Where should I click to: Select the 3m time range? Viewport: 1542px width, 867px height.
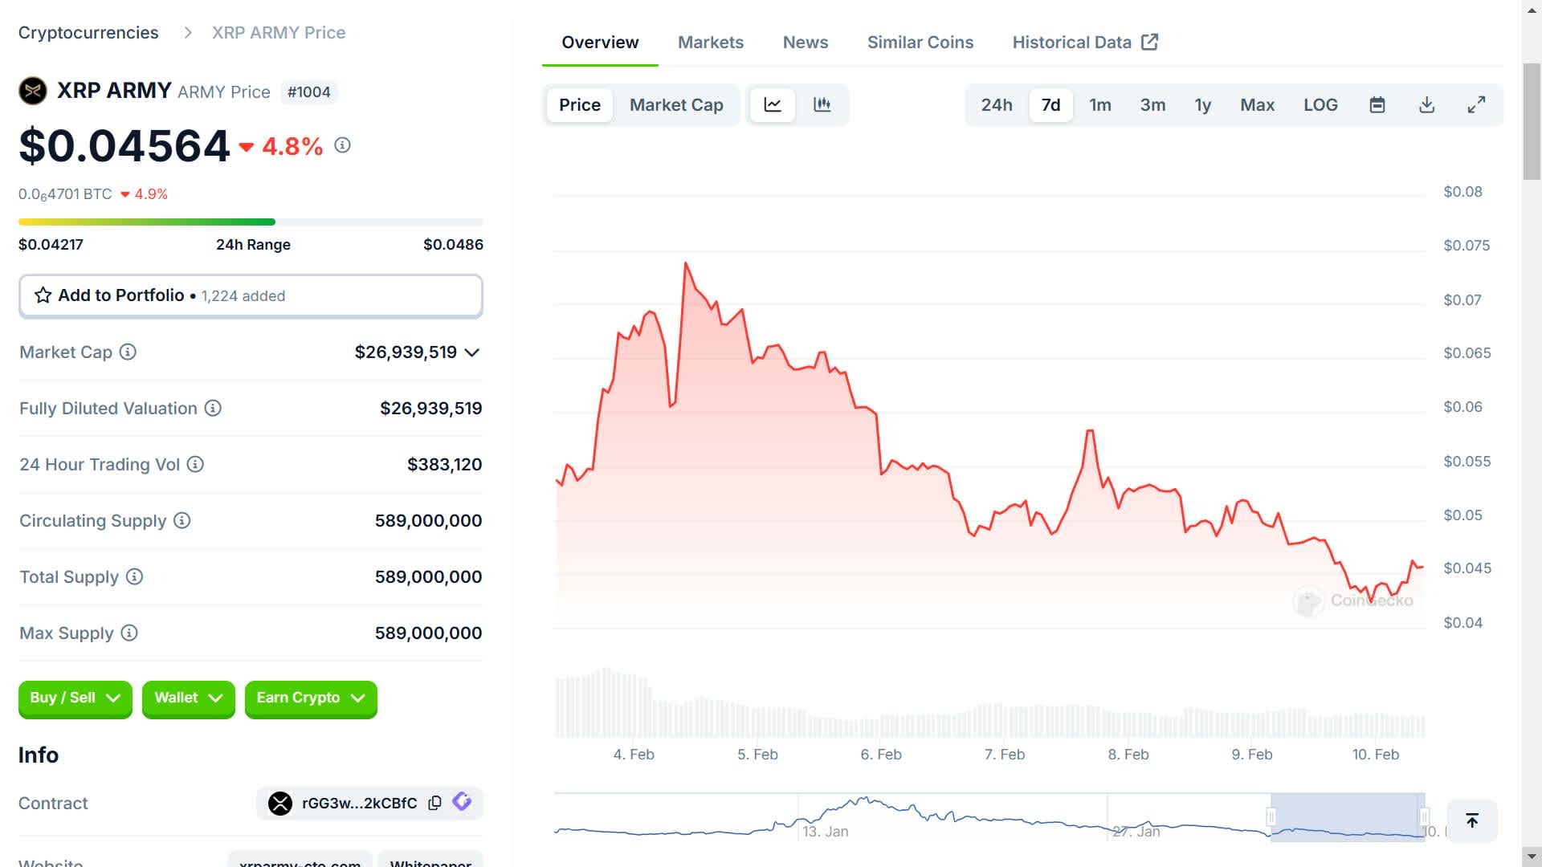pos(1153,105)
